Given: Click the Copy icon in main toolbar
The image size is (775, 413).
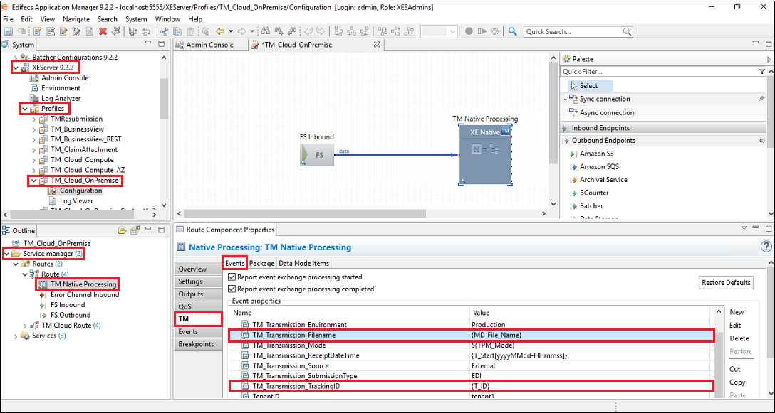Looking at the screenshot, I should (177, 31).
